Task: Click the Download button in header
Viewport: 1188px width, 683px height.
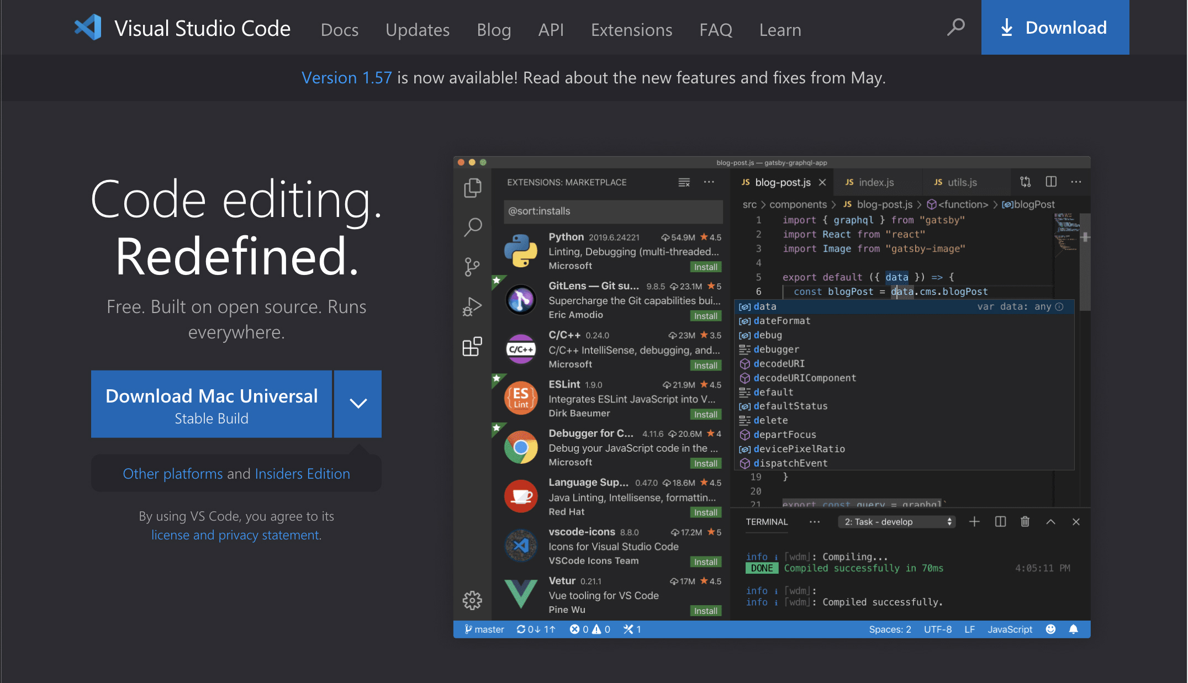Action: [x=1055, y=27]
